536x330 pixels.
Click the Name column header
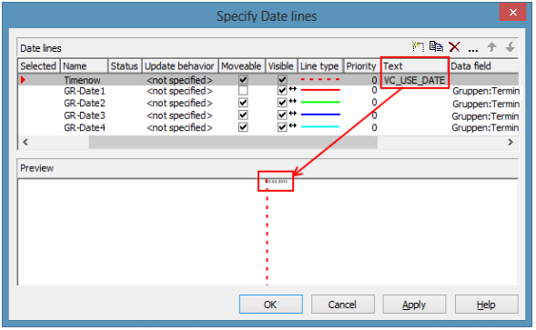84,66
